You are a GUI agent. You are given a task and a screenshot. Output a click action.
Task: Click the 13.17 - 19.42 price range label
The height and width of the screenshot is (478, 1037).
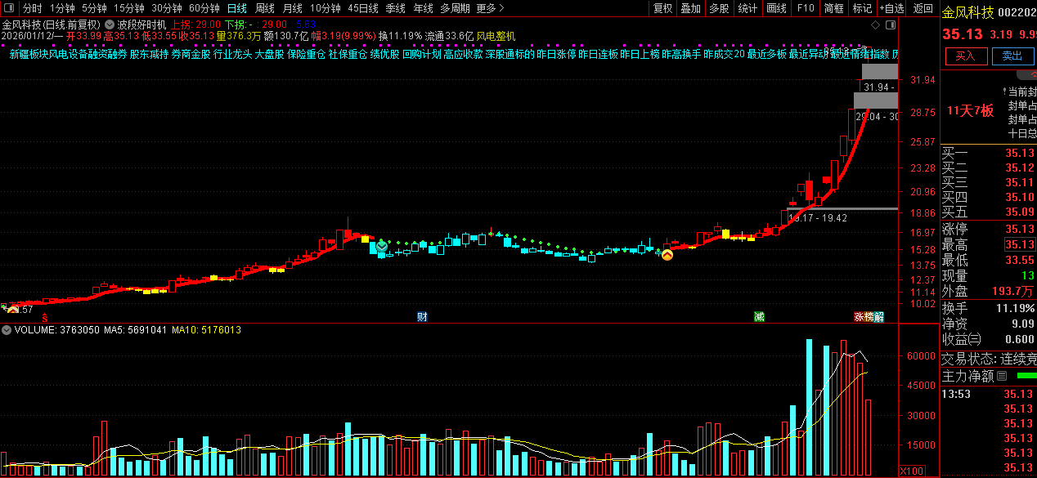click(817, 218)
